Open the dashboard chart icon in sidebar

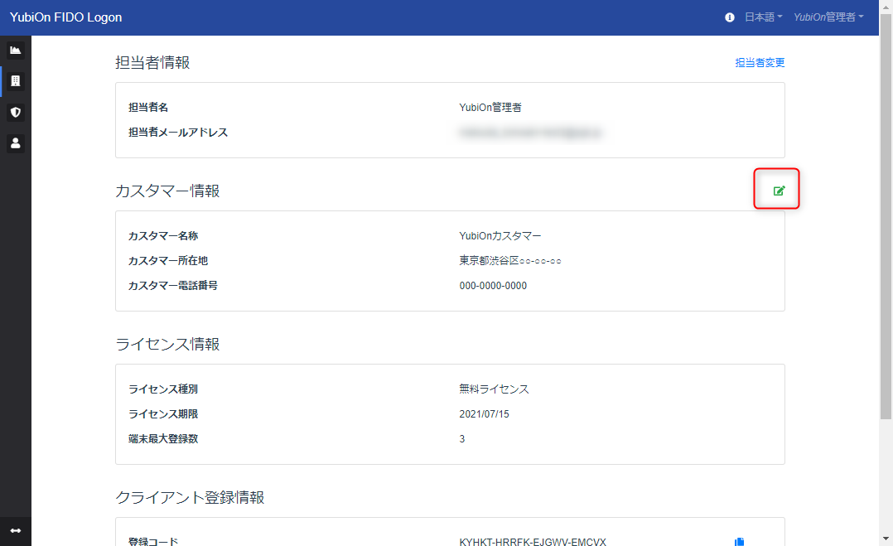[16, 50]
